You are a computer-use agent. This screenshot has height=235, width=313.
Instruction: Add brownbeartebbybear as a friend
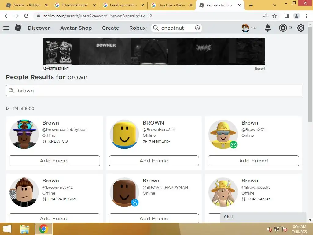[x=54, y=161]
